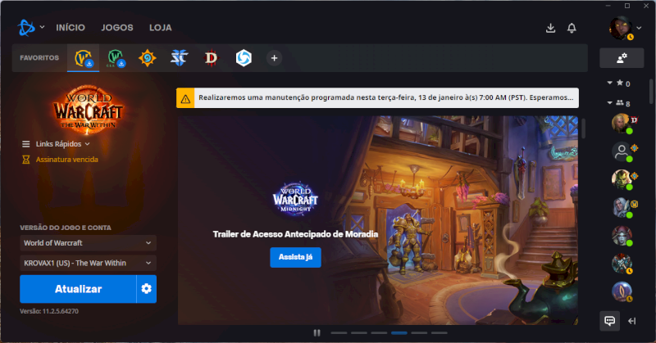This screenshot has height=343, width=656.
Task: Select Diablo in favorites bar
Action: coord(212,58)
